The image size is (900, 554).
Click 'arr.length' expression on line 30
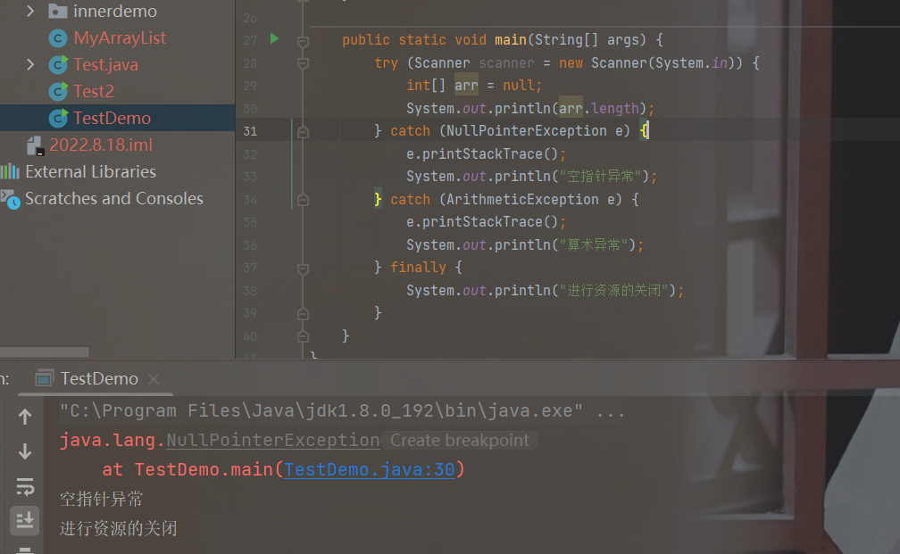[x=598, y=109]
